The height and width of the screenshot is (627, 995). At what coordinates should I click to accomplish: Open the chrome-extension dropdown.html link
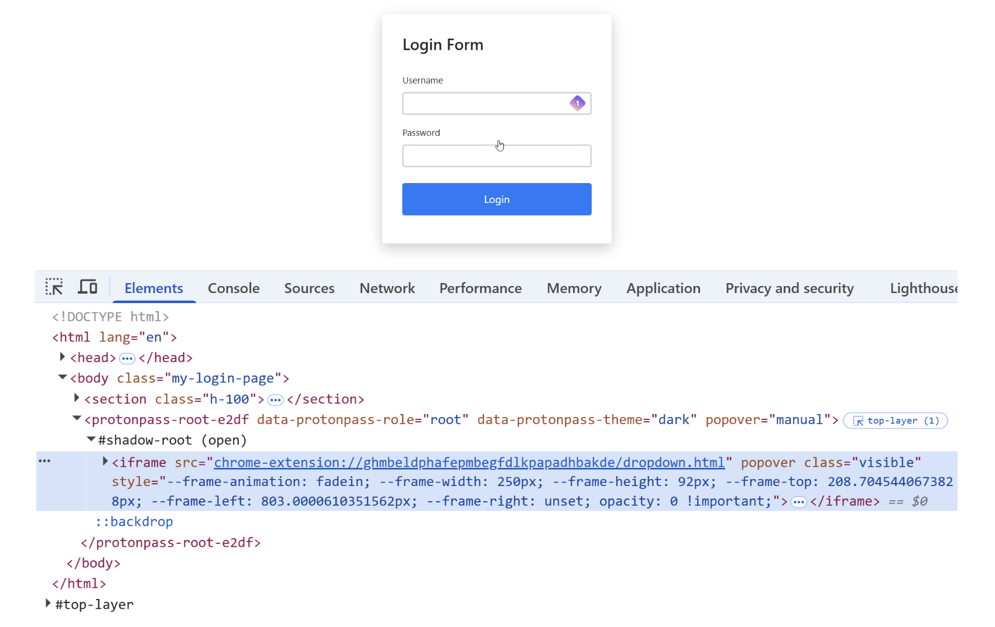point(469,463)
